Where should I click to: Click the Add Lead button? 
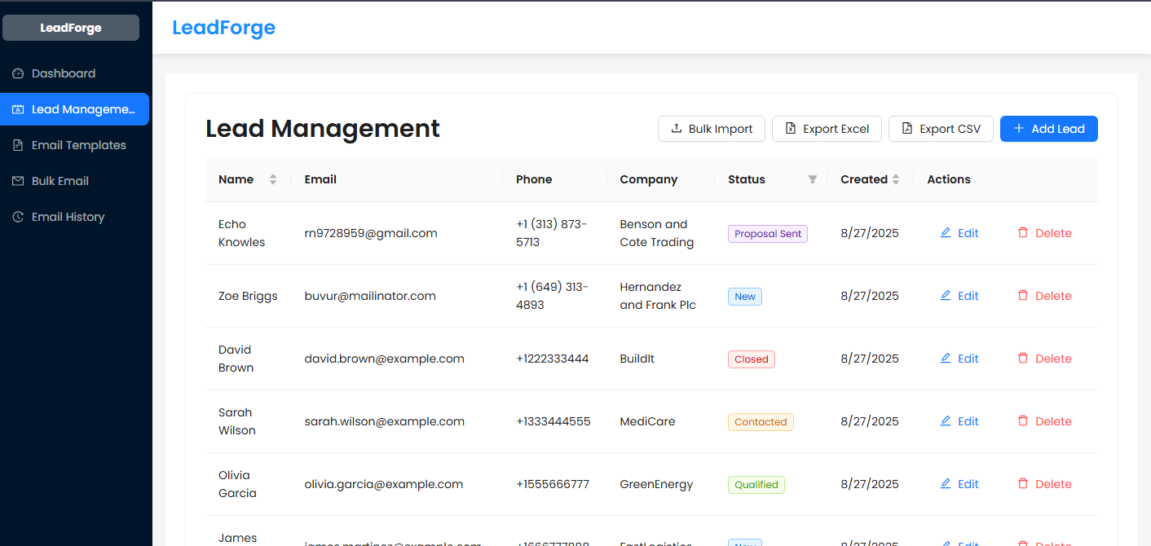point(1049,129)
